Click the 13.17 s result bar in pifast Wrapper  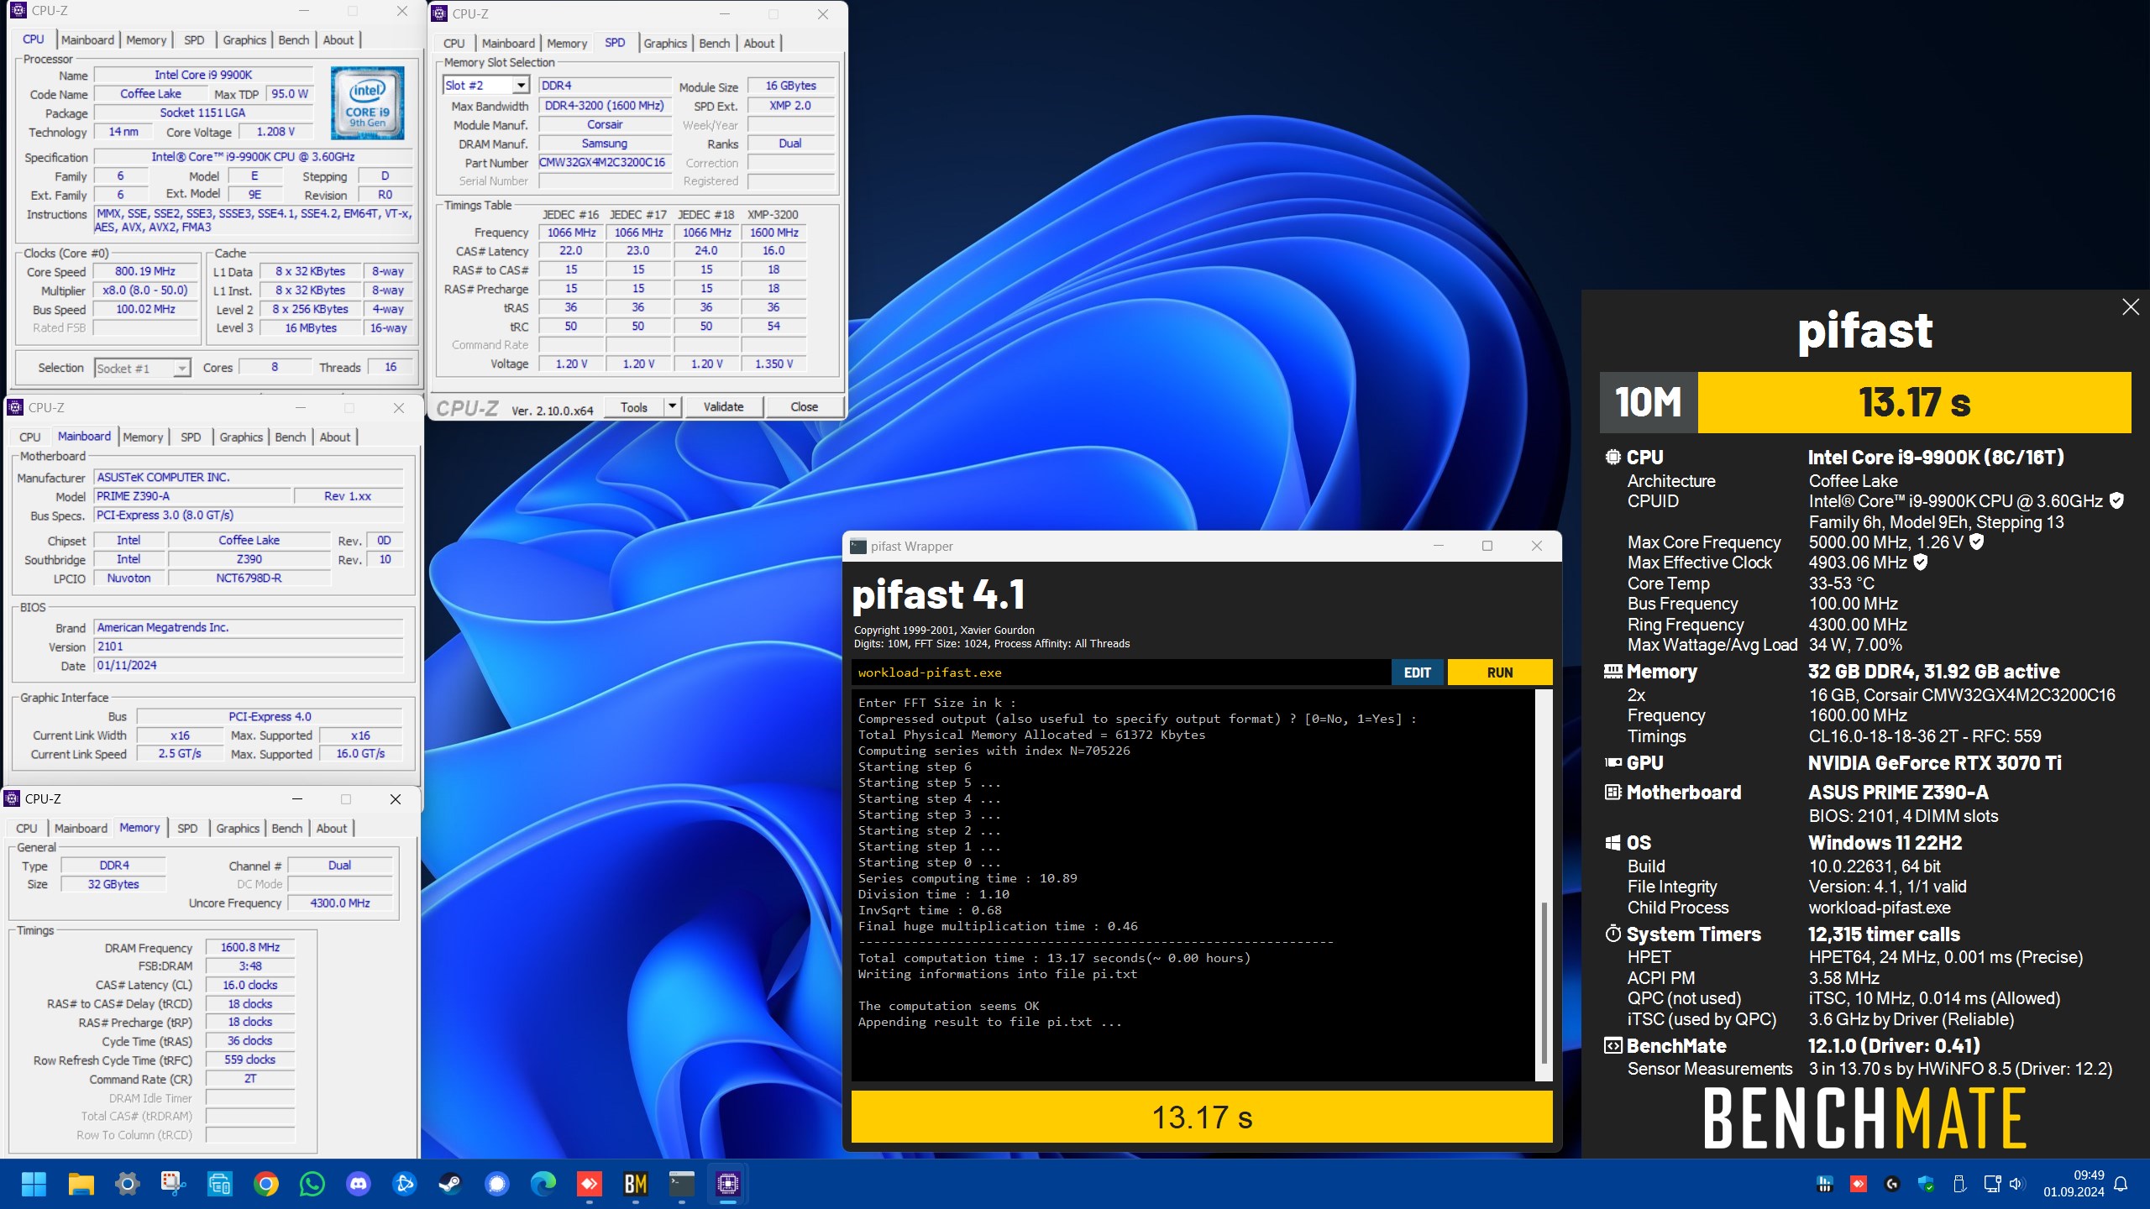pyautogui.click(x=1202, y=1117)
